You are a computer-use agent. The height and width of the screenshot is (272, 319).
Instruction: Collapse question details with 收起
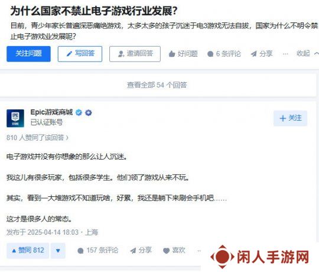point(307,54)
